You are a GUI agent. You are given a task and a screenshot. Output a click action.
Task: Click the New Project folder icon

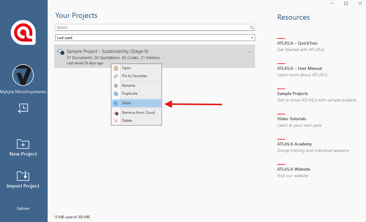(23, 144)
